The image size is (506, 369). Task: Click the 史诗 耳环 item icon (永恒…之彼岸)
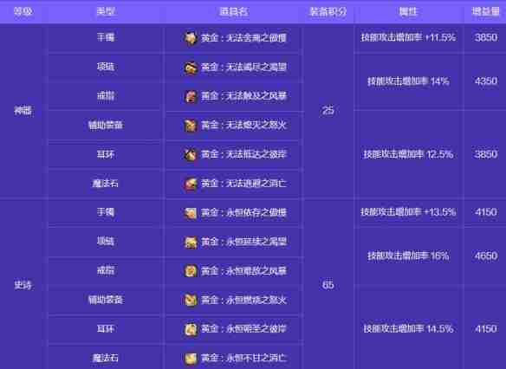tap(191, 329)
